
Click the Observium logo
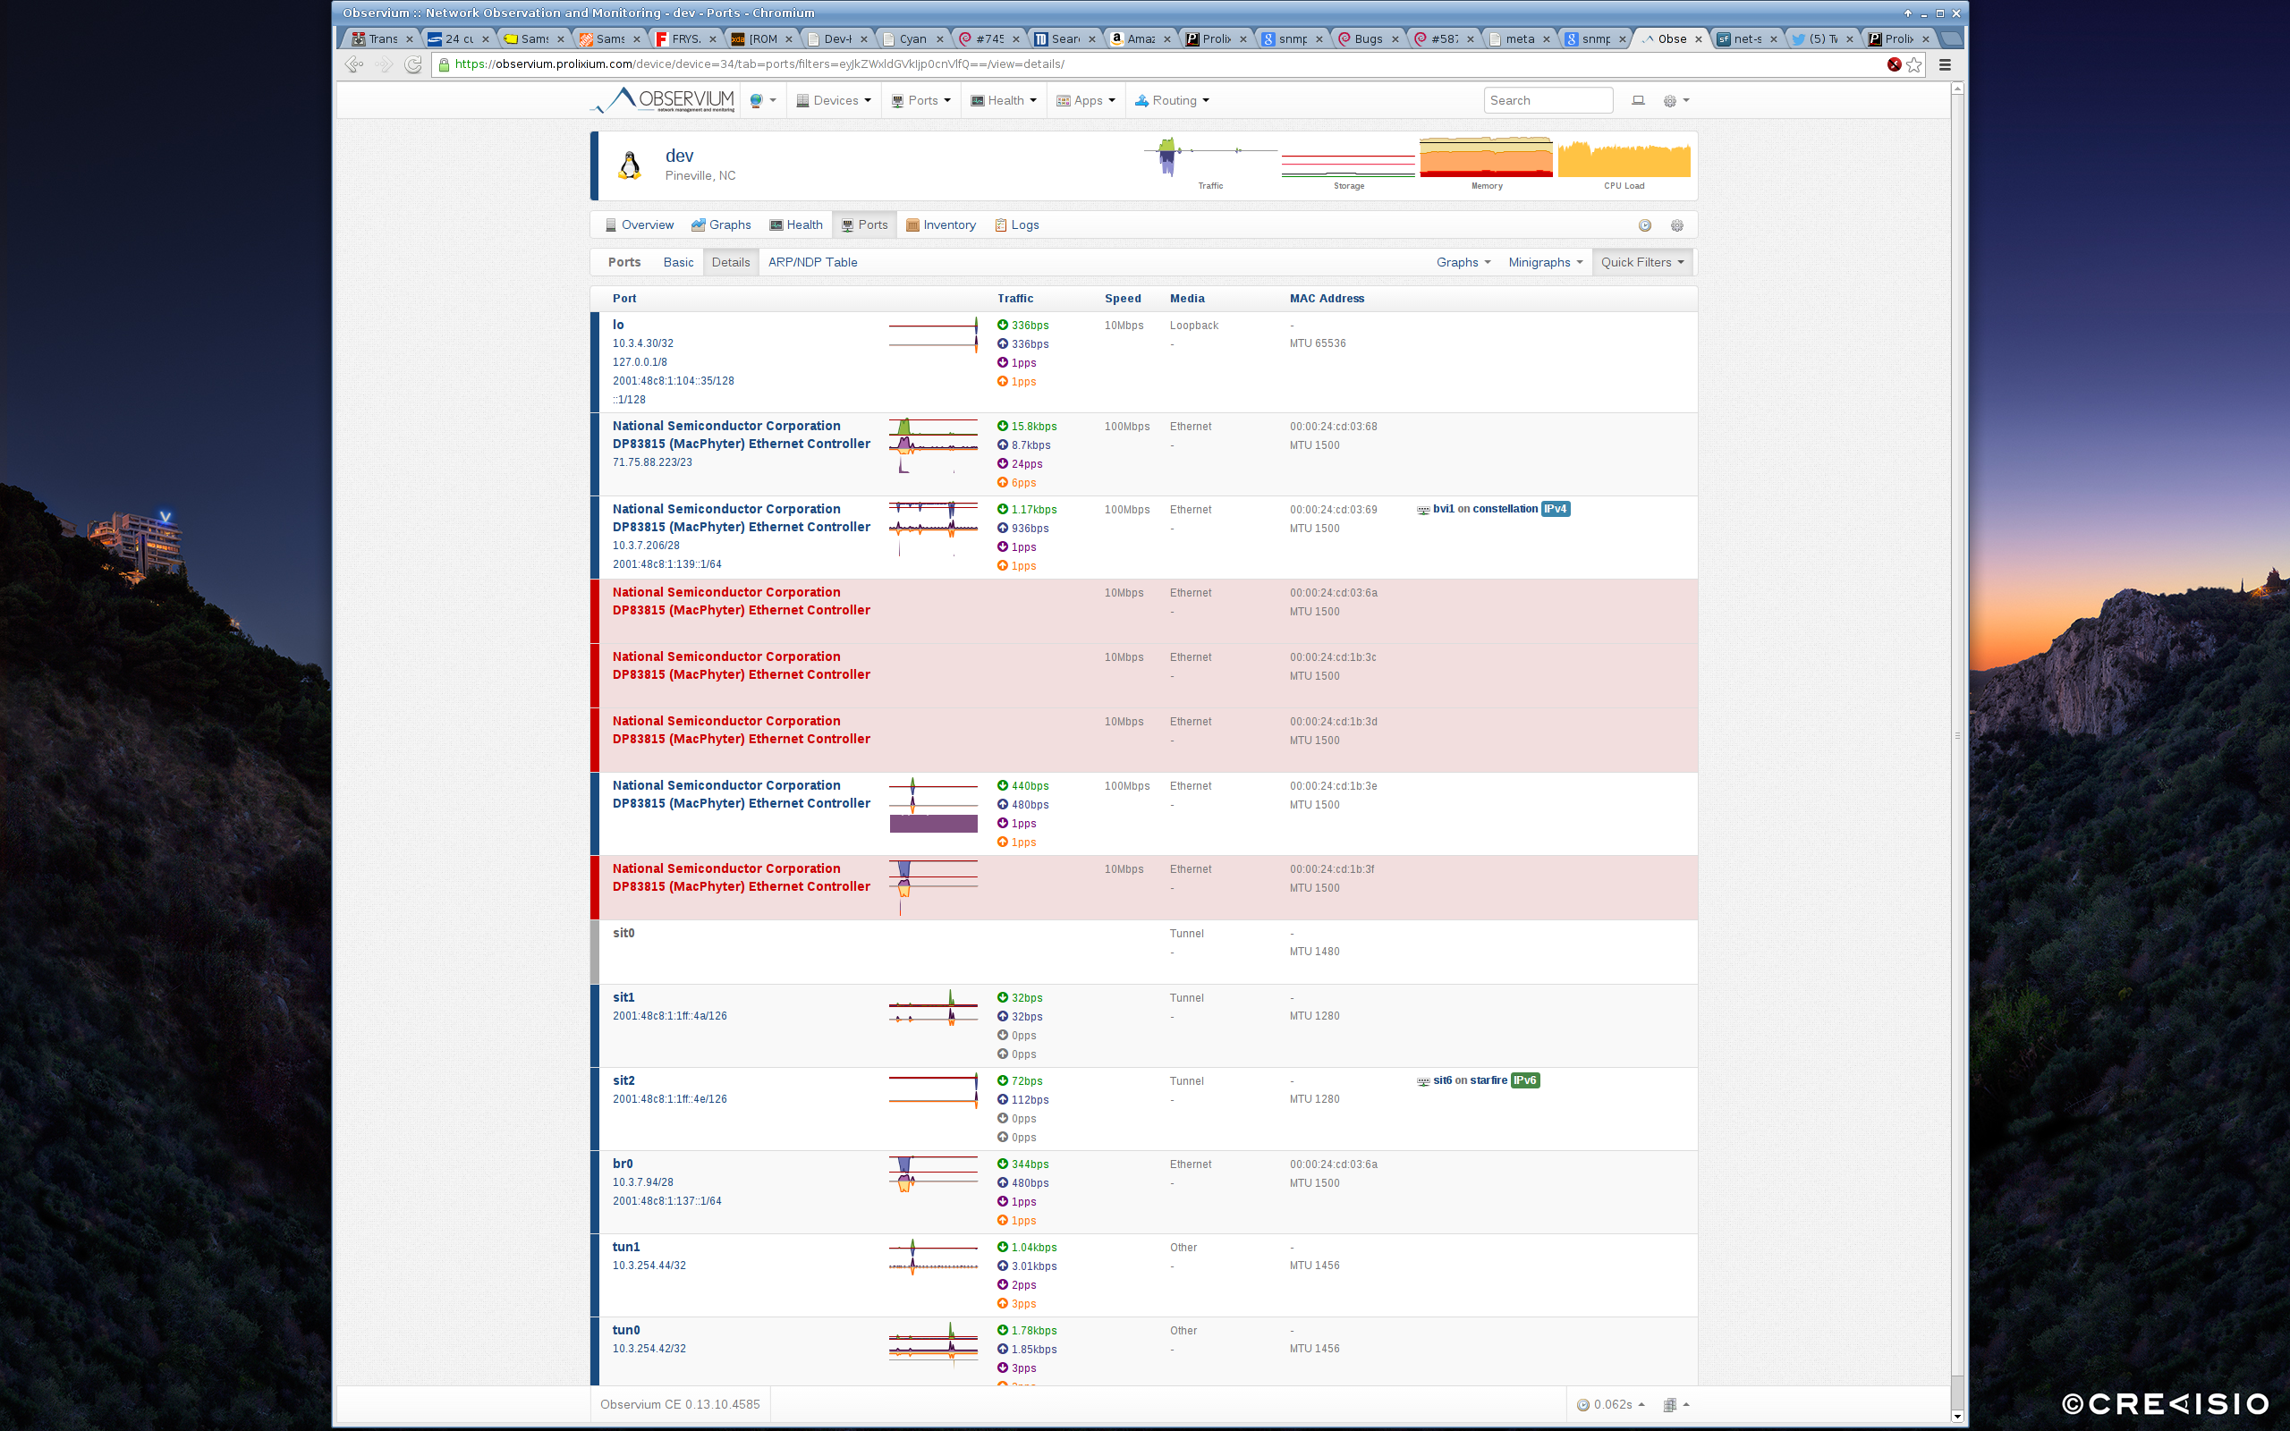(664, 100)
